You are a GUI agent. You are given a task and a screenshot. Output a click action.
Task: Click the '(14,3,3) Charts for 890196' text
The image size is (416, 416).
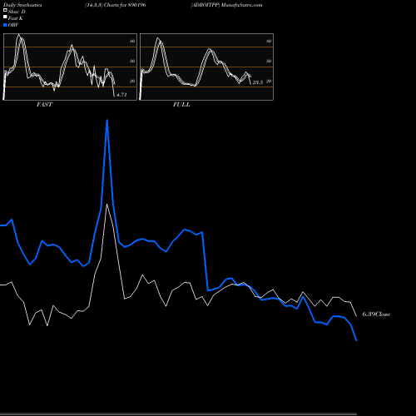(116, 5)
